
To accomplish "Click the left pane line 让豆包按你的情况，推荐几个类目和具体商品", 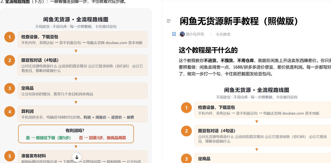I will 57,94.
